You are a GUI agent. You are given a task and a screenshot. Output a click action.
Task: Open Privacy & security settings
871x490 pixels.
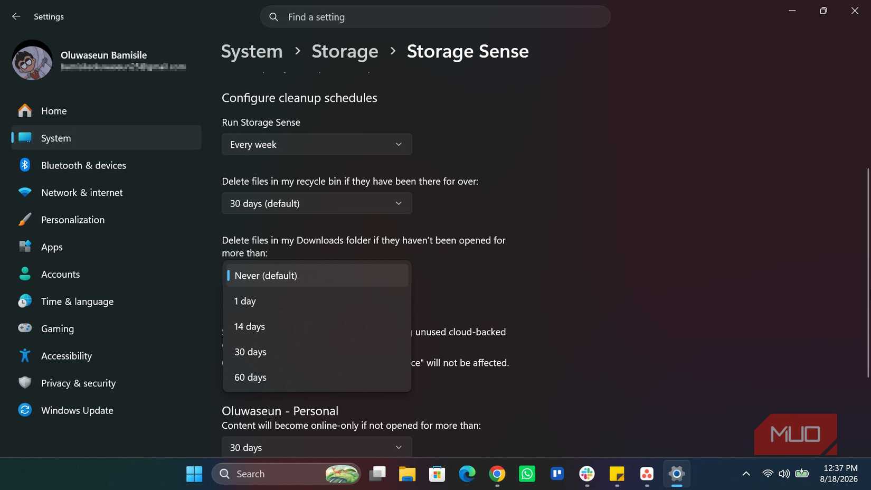click(106, 383)
